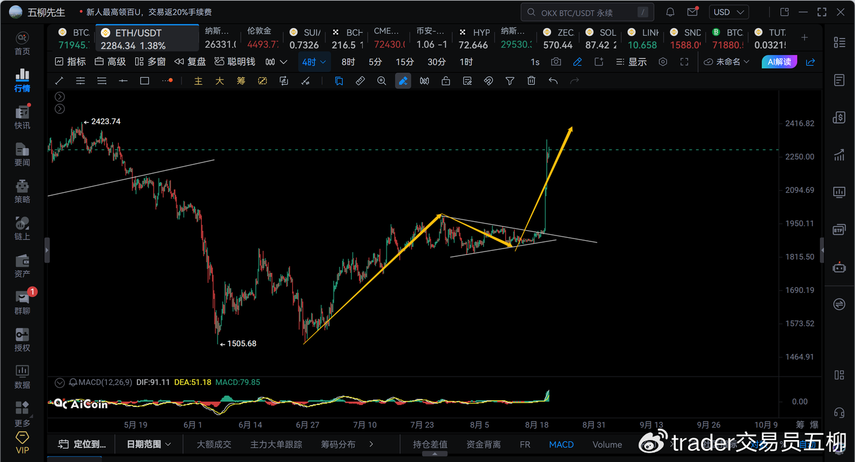Switch to the 15分 timeframe

pos(405,62)
